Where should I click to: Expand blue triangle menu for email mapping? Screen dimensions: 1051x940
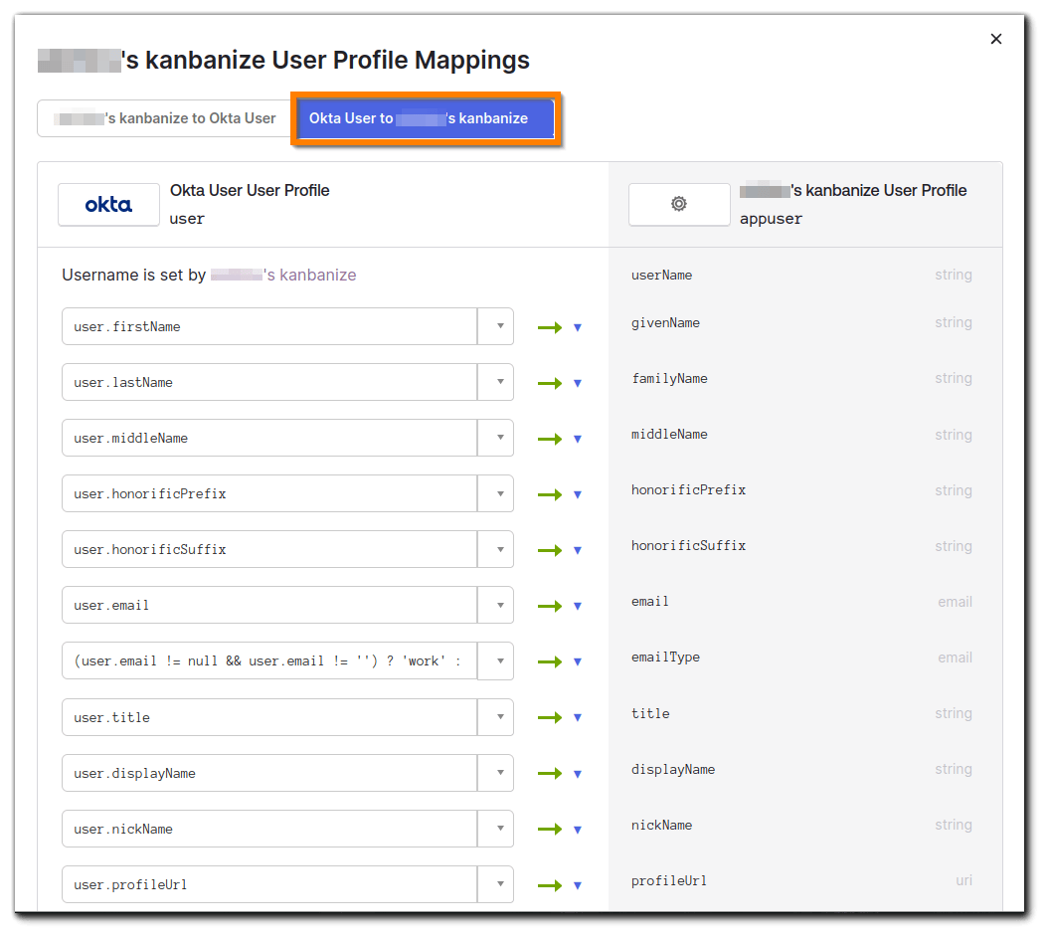click(x=577, y=606)
